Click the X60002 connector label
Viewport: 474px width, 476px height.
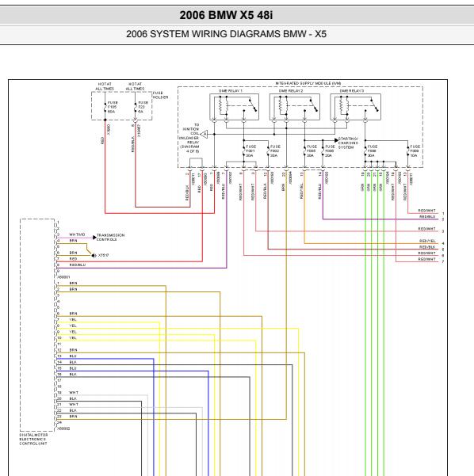[63, 428]
